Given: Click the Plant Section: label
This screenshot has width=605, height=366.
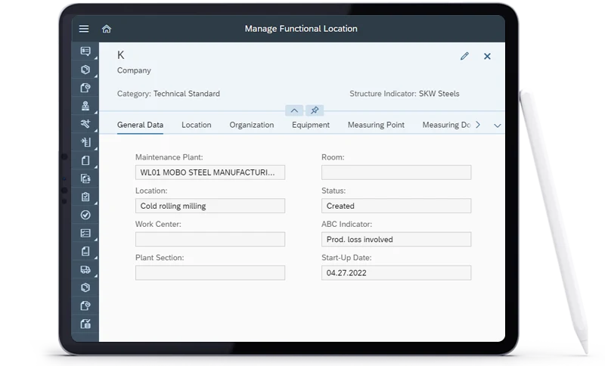Looking at the screenshot, I should coord(160,258).
